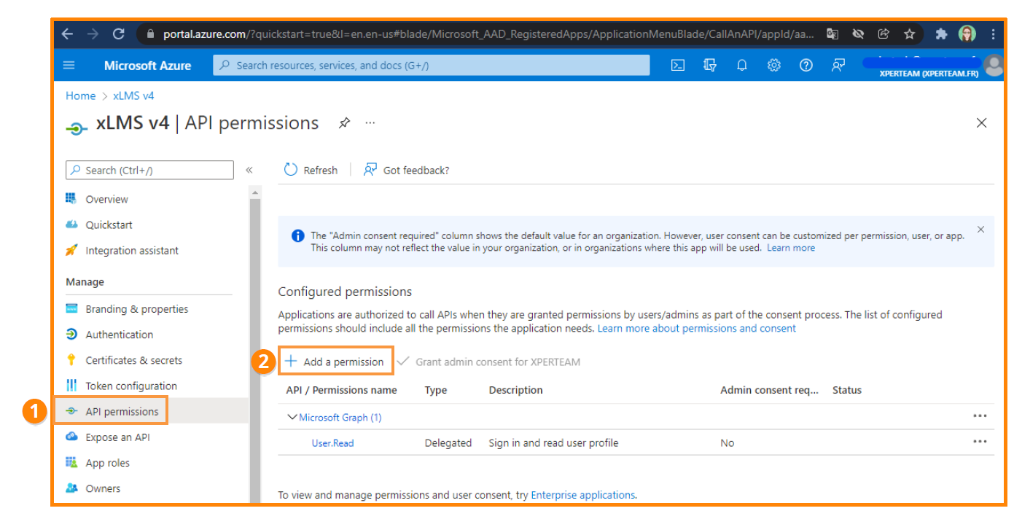
Task: Open the Azure portal hamburger menu
Action: coord(69,66)
